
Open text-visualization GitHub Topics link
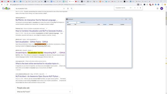point(32,42)
